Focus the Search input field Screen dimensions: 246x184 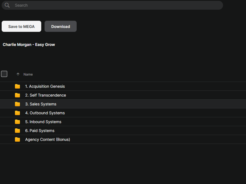[x=111, y=5]
